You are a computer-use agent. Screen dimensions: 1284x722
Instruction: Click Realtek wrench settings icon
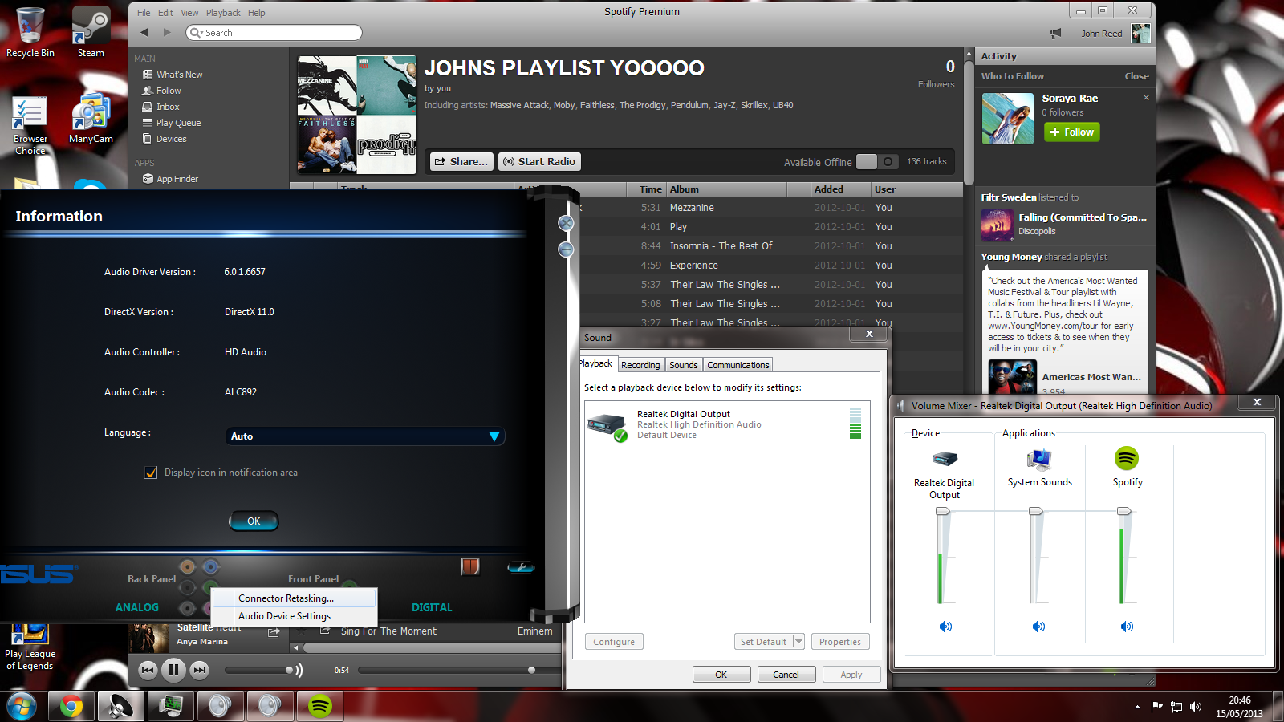coord(521,567)
